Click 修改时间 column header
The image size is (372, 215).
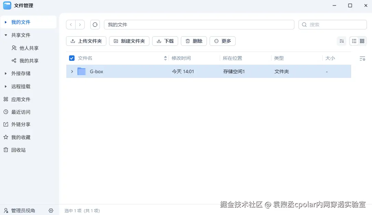[181, 58]
